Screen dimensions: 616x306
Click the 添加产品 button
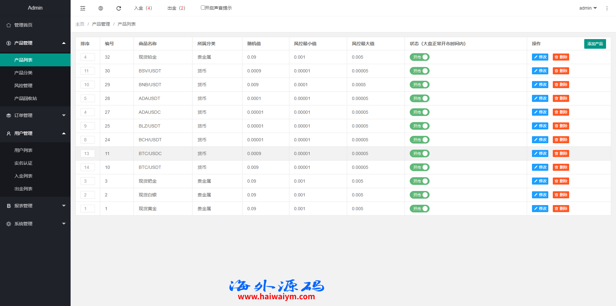pyautogui.click(x=595, y=44)
